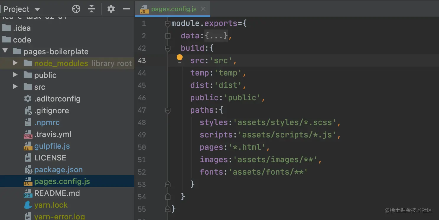Click the 'assets/scripts/*.js' string

[x=287, y=135]
